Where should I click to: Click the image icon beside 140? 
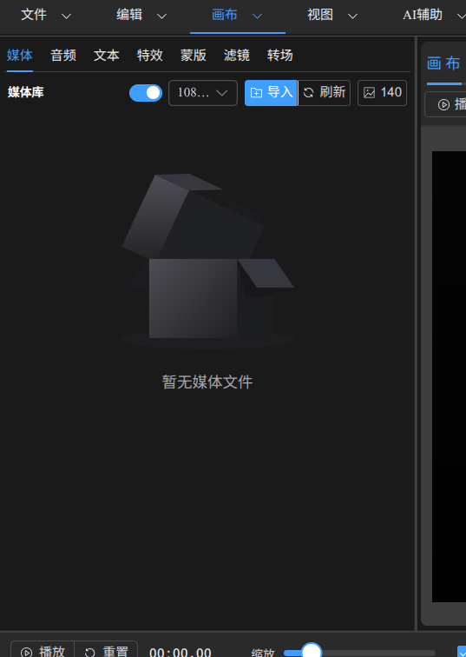point(370,93)
